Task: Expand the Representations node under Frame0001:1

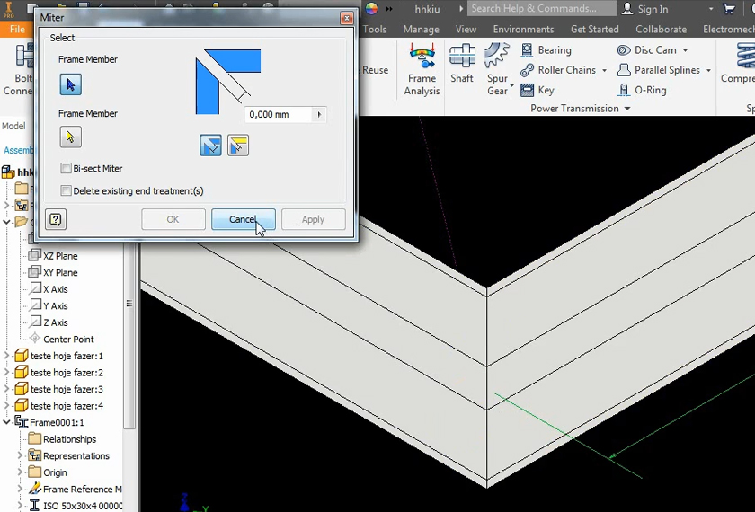Action: point(21,456)
